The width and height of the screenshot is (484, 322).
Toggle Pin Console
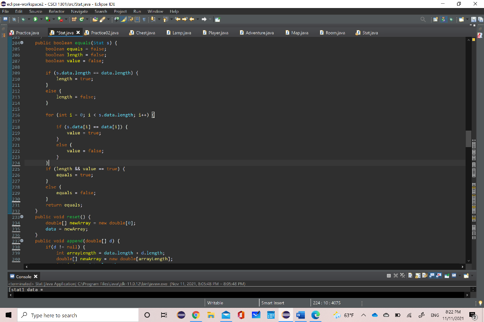point(447,275)
